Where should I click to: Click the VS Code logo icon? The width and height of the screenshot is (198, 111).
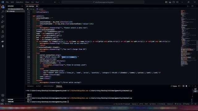(3, 2)
